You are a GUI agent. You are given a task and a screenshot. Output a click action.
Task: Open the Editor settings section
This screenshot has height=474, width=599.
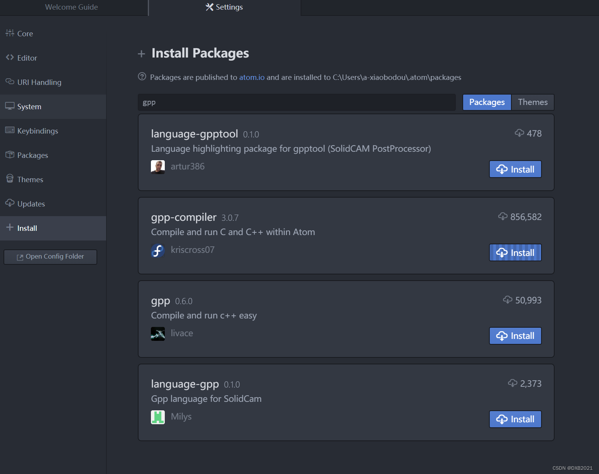(53, 58)
